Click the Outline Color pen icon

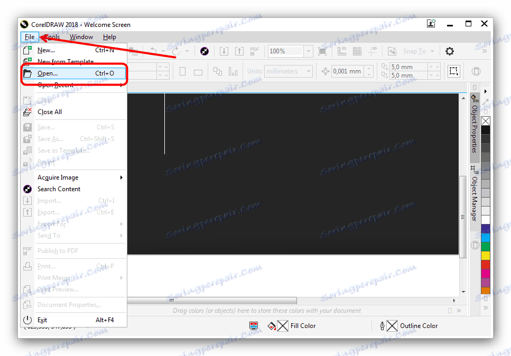(382, 326)
